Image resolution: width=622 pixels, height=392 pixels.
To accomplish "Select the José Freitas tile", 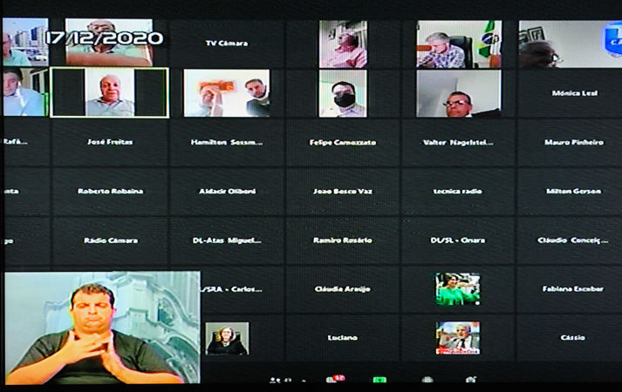I will tap(110, 142).
